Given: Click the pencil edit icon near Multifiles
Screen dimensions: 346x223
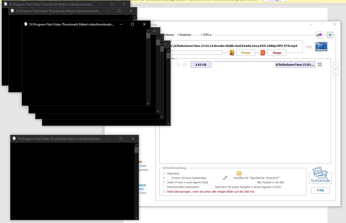Looking at the screenshot, I should [x=225, y=178].
